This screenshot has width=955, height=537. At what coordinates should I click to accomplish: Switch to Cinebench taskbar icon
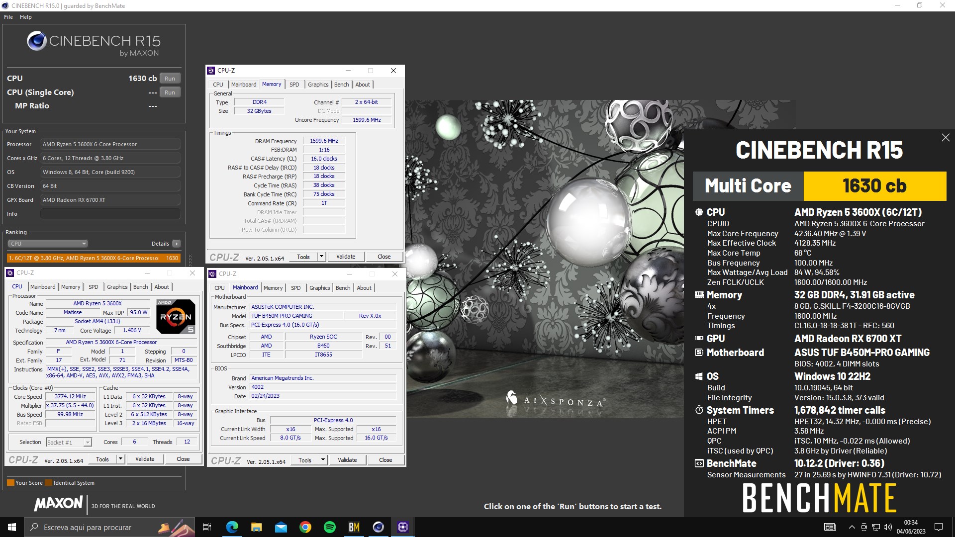379,527
